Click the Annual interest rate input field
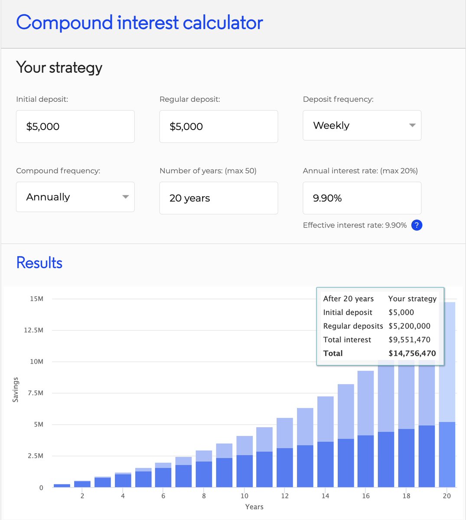The image size is (466, 520). coord(362,198)
